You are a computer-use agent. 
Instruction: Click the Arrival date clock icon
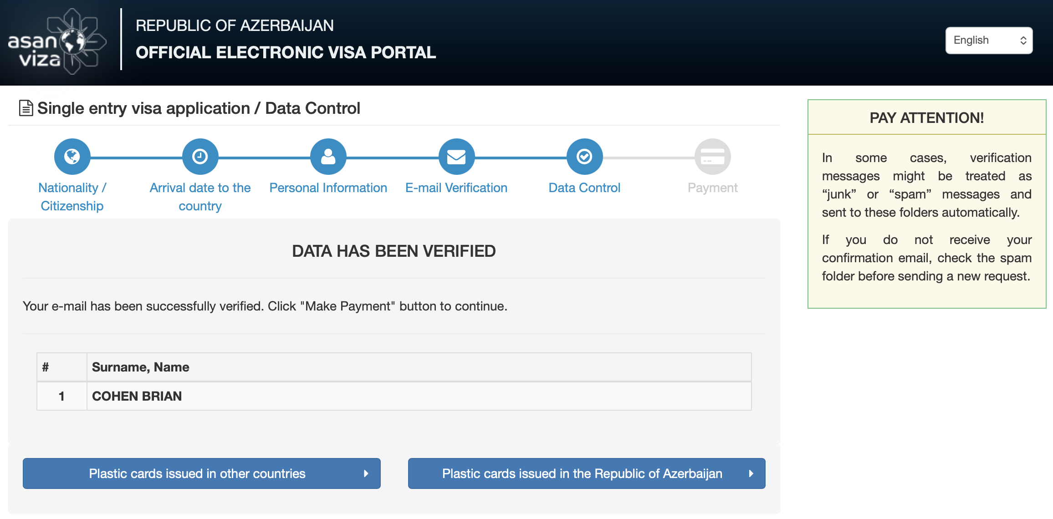(200, 157)
